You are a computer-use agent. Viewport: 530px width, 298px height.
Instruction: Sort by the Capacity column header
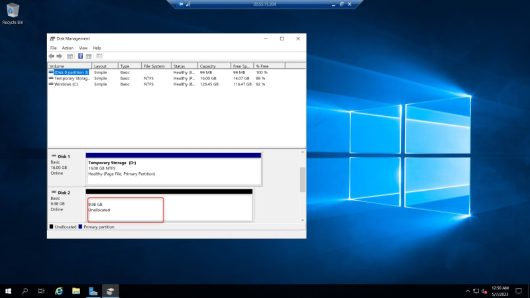coord(214,66)
